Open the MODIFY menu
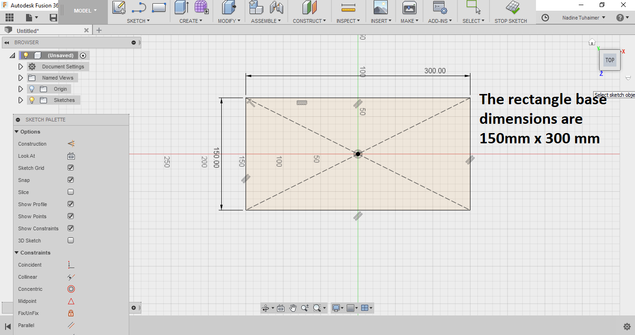Viewport: 635px width, 335px height. (229, 21)
